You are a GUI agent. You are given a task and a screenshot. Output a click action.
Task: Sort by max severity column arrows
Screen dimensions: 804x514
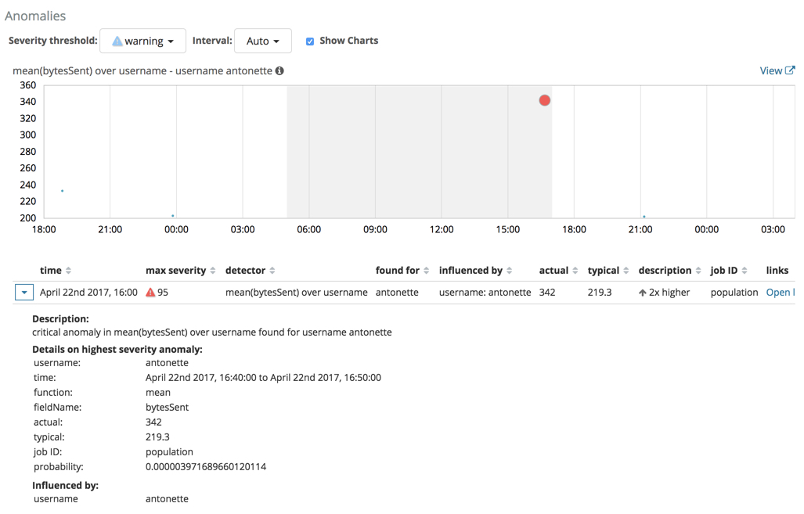213,271
